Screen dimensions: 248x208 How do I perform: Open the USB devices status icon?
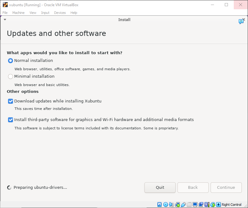click(x=183, y=205)
